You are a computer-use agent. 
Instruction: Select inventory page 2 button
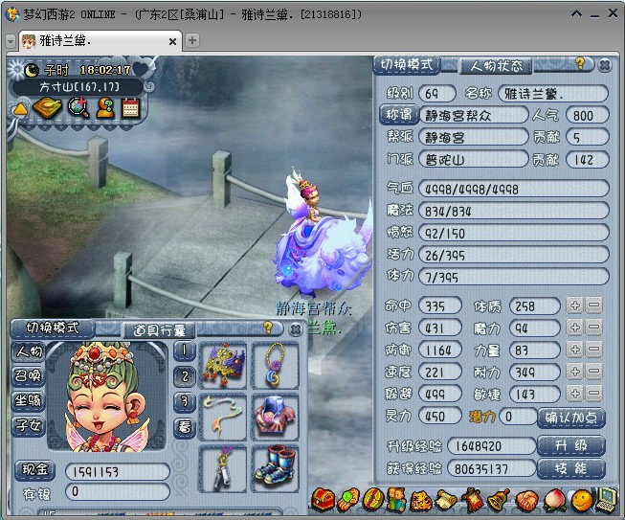[185, 375]
